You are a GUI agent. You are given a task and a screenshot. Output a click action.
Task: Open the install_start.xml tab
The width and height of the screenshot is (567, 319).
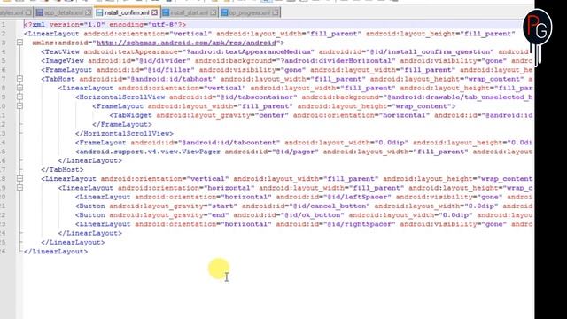189,12
